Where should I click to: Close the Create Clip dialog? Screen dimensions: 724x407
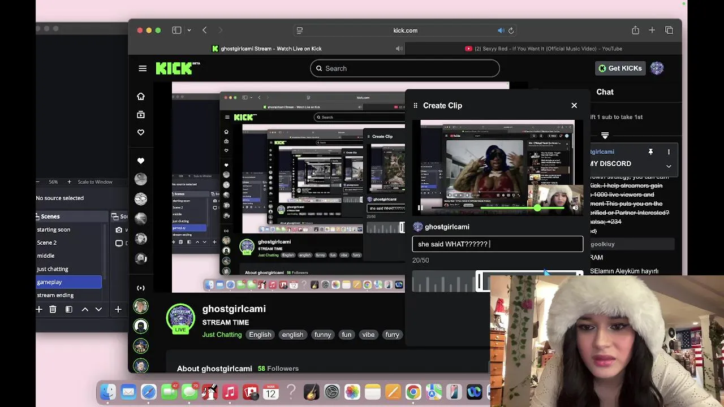coord(574,105)
